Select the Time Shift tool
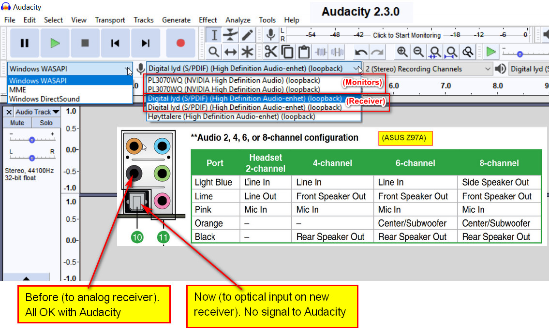The height and width of the screenshot is (335, 549). (x=230, y=52)
